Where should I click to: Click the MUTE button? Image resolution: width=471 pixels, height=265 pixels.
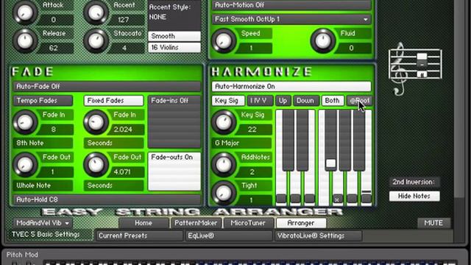[433, 223]
